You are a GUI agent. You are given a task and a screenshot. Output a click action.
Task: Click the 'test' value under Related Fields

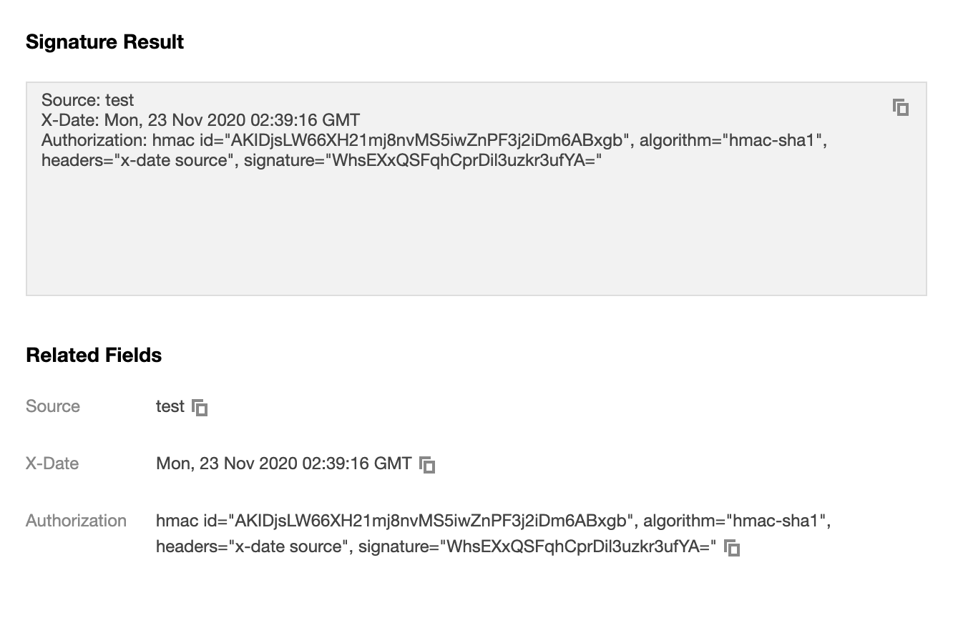[x=170, y=406]
